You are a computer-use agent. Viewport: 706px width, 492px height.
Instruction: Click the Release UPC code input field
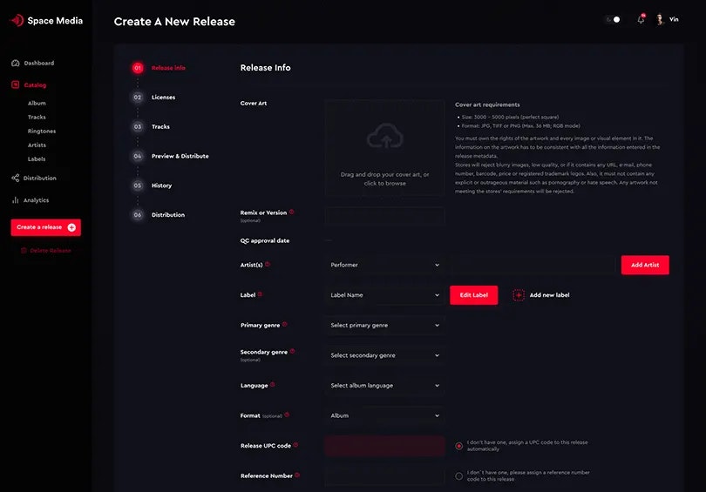384,446
